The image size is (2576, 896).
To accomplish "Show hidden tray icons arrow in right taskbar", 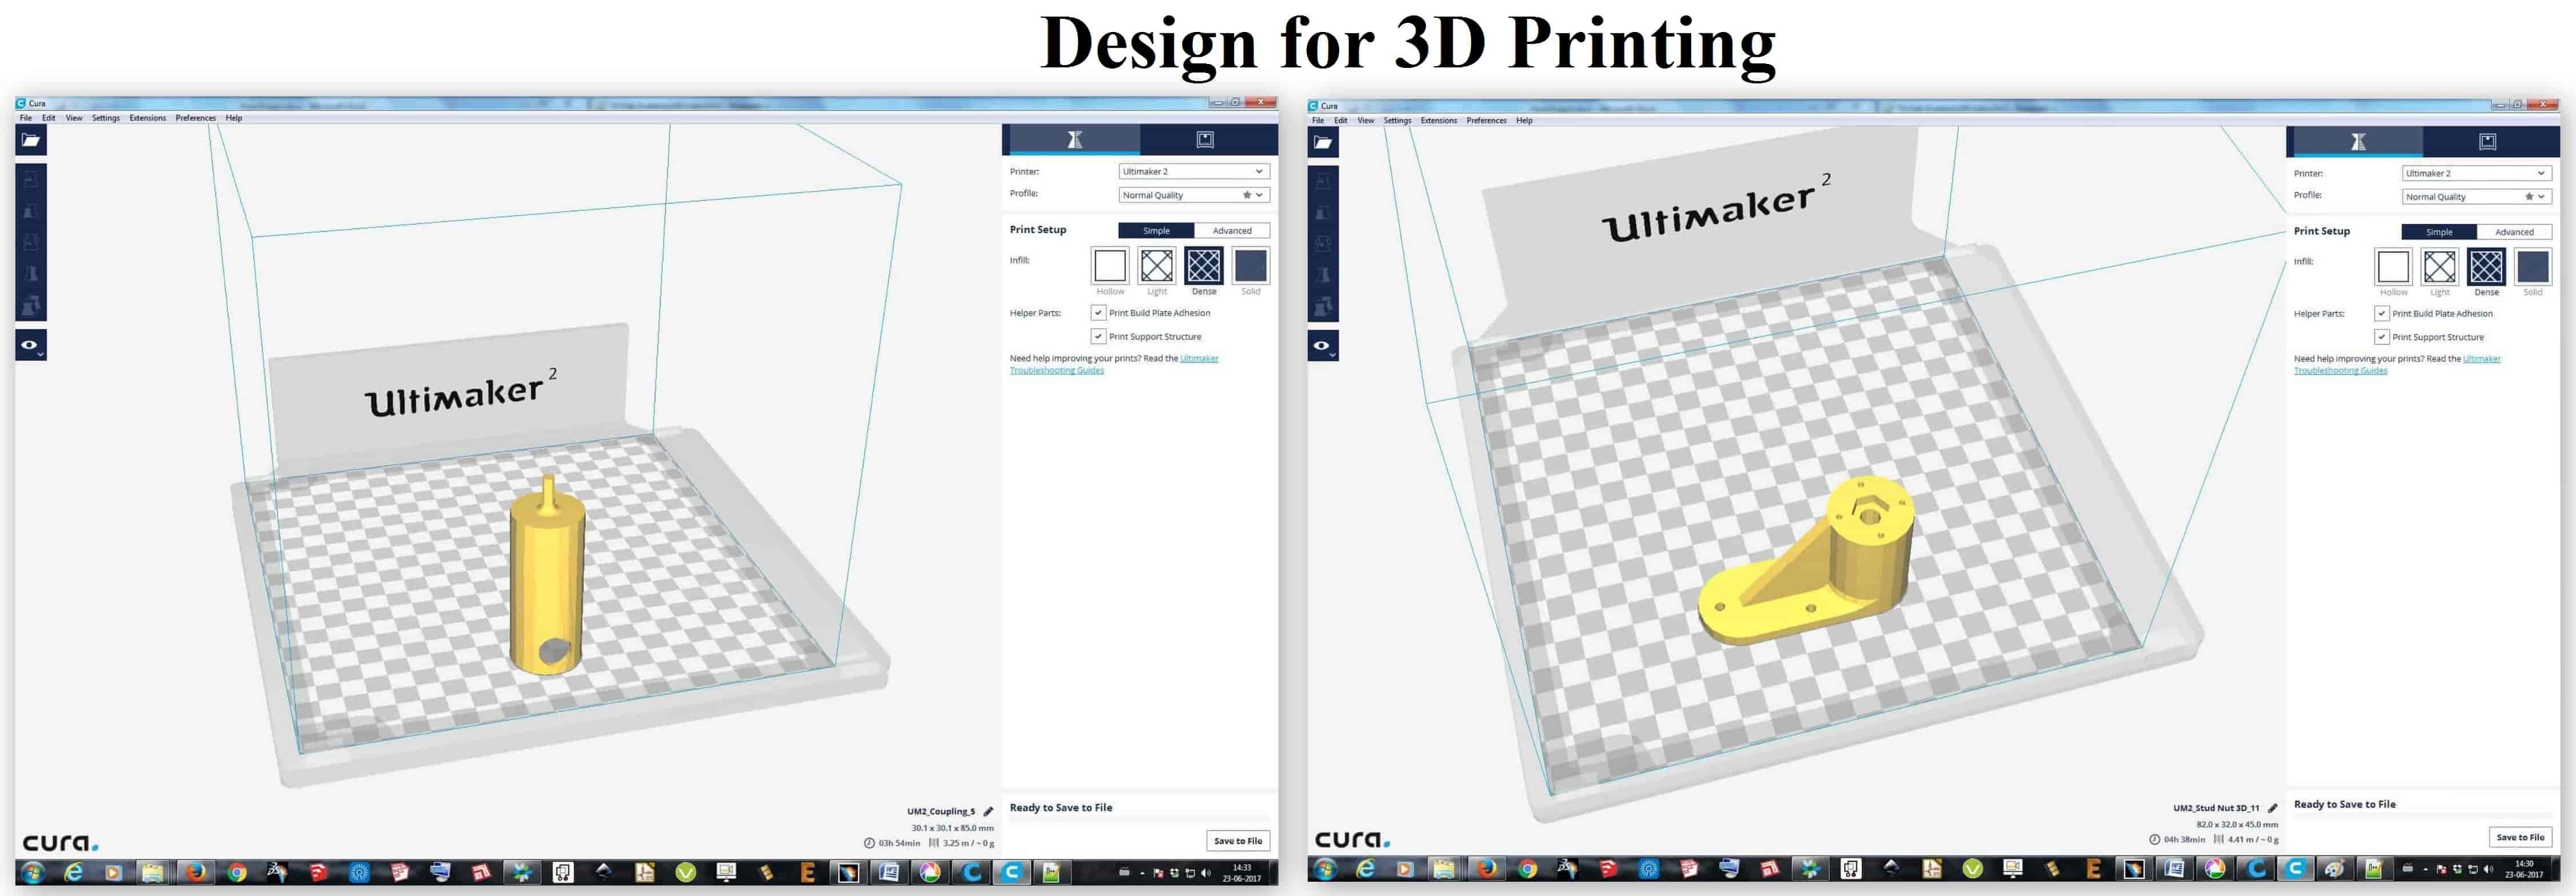I will pos(2425,869).
